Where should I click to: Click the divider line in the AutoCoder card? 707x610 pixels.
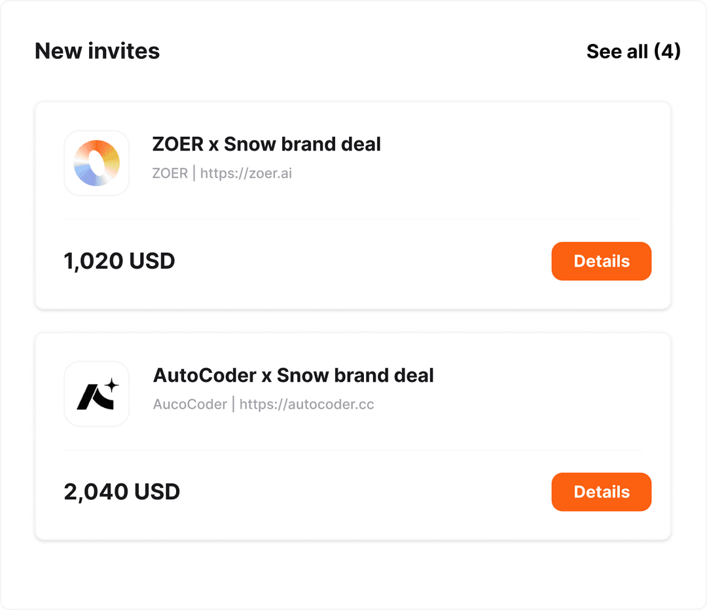pos(352,450)
